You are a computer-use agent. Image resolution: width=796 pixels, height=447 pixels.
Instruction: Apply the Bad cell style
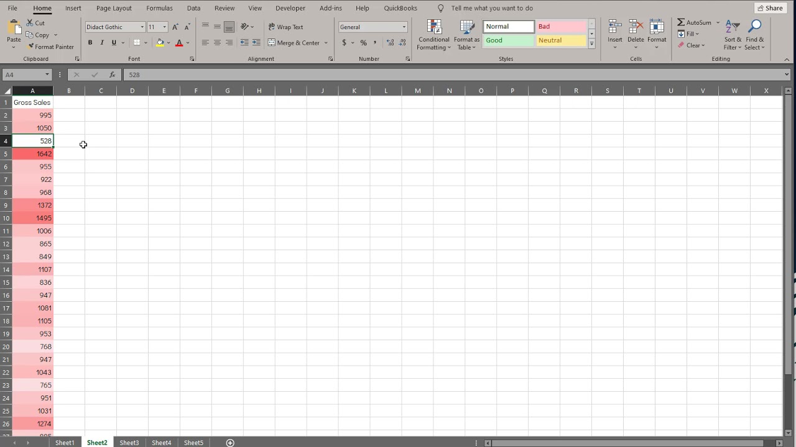tap(562, 27)
